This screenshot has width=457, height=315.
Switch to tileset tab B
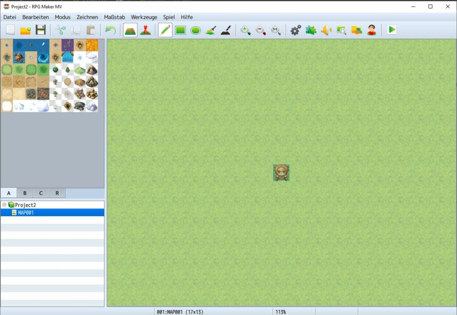[25, 193]
